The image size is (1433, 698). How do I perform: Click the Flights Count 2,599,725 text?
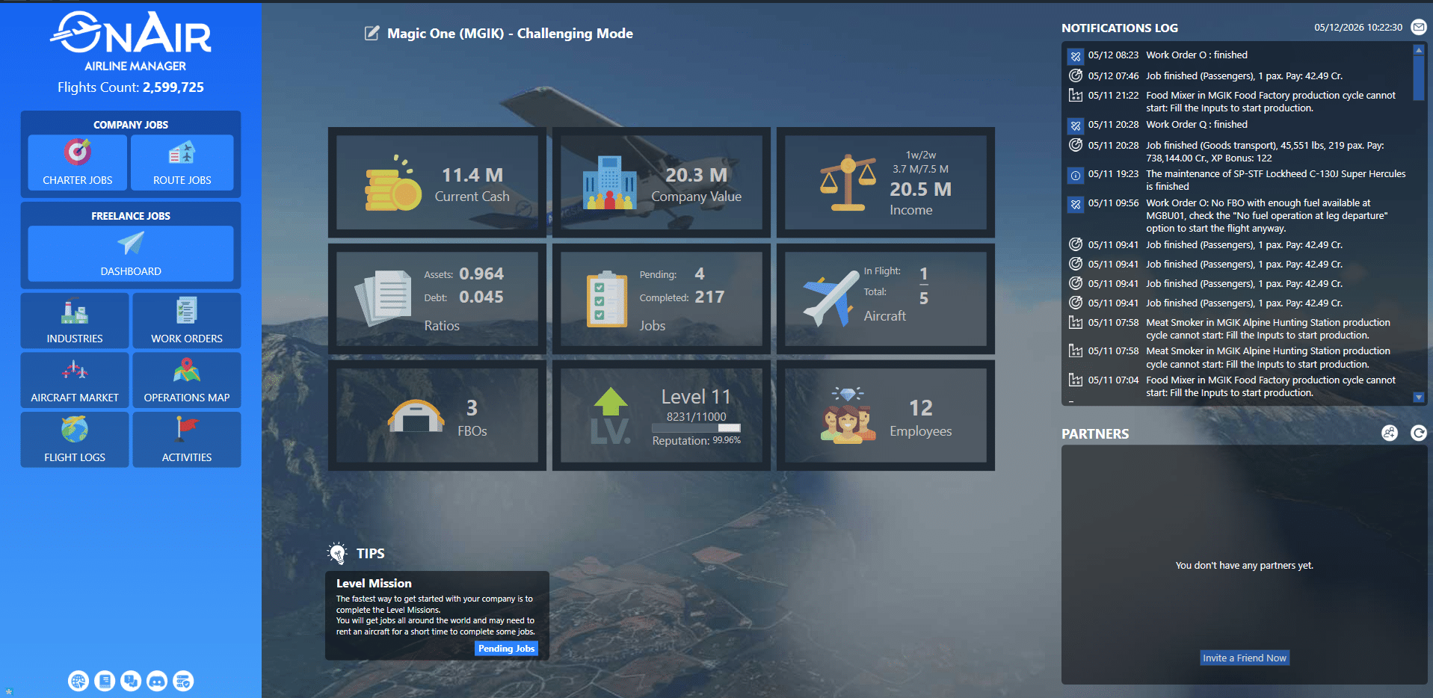tap(131, 87)
